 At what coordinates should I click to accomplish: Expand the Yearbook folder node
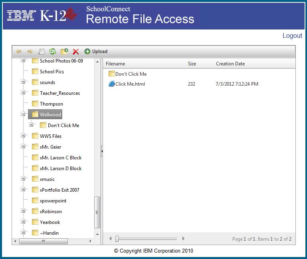23,221
